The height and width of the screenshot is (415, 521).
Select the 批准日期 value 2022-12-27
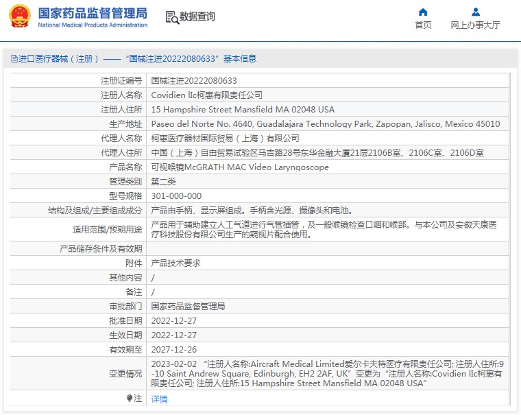(x=173, y=321)
